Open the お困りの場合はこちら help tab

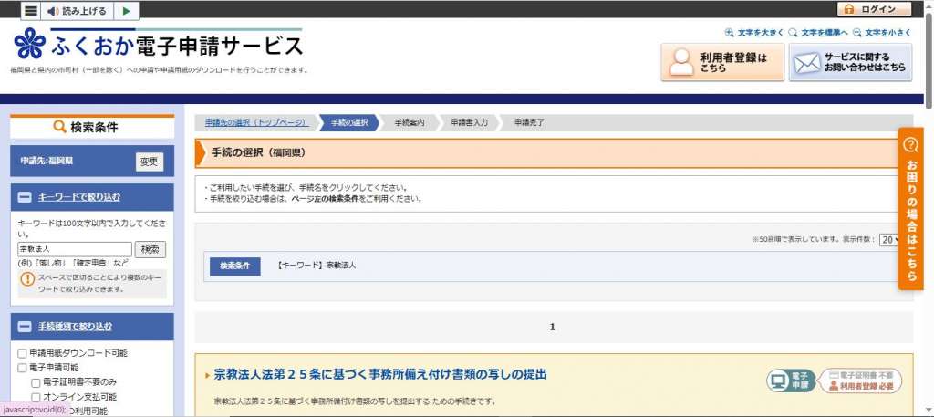pos(910,209)
